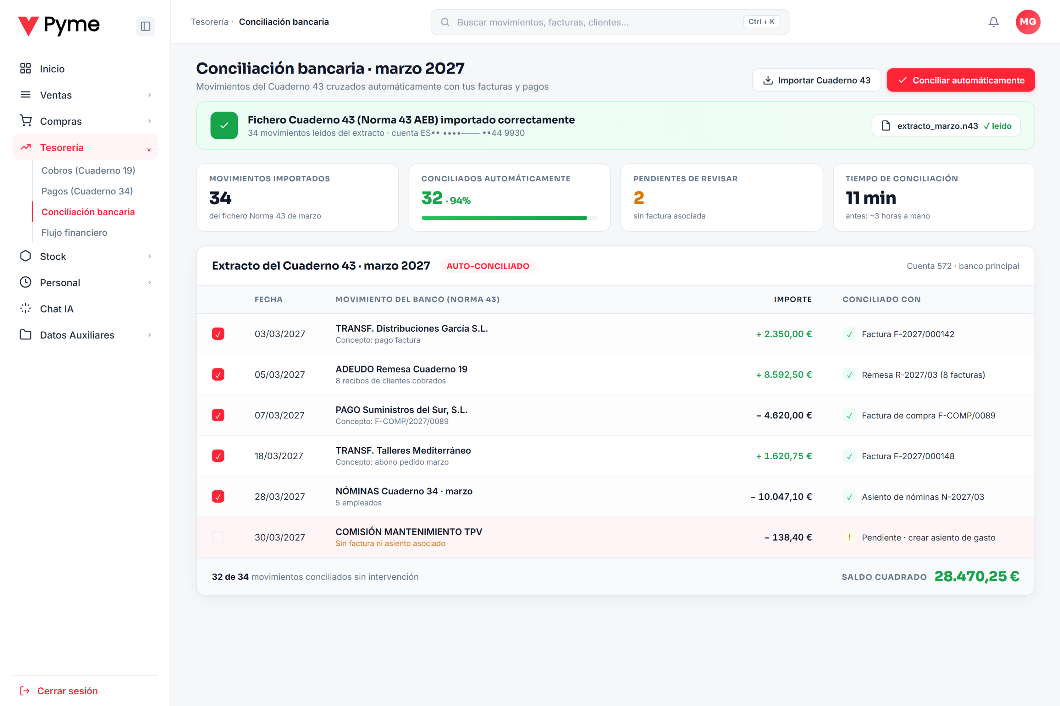
Task: Uncheck Distribuciones García row checkbox
Action: [218, 334]
